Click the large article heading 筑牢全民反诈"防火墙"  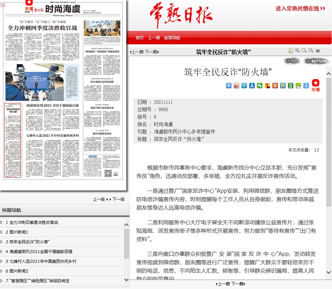pos(228,72)
